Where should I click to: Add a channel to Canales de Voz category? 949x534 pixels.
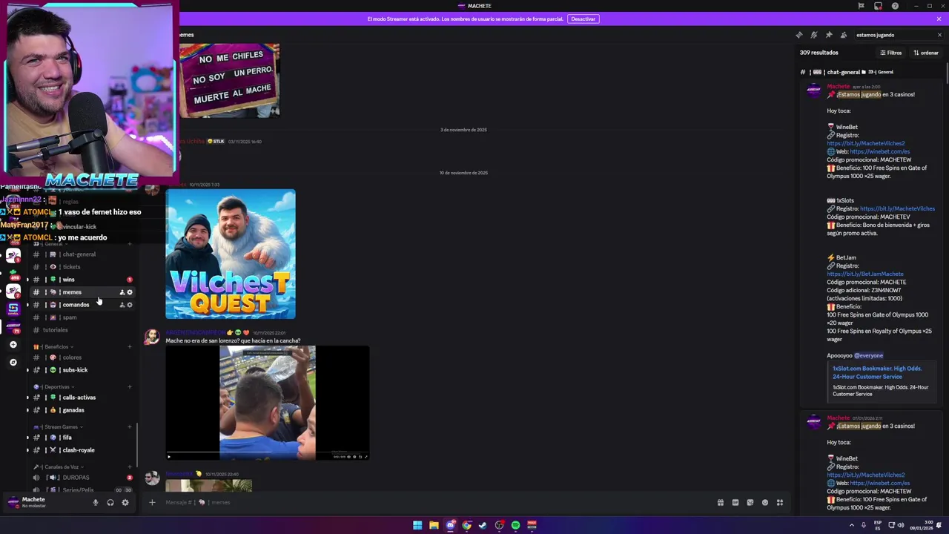[x=130, y=467]
